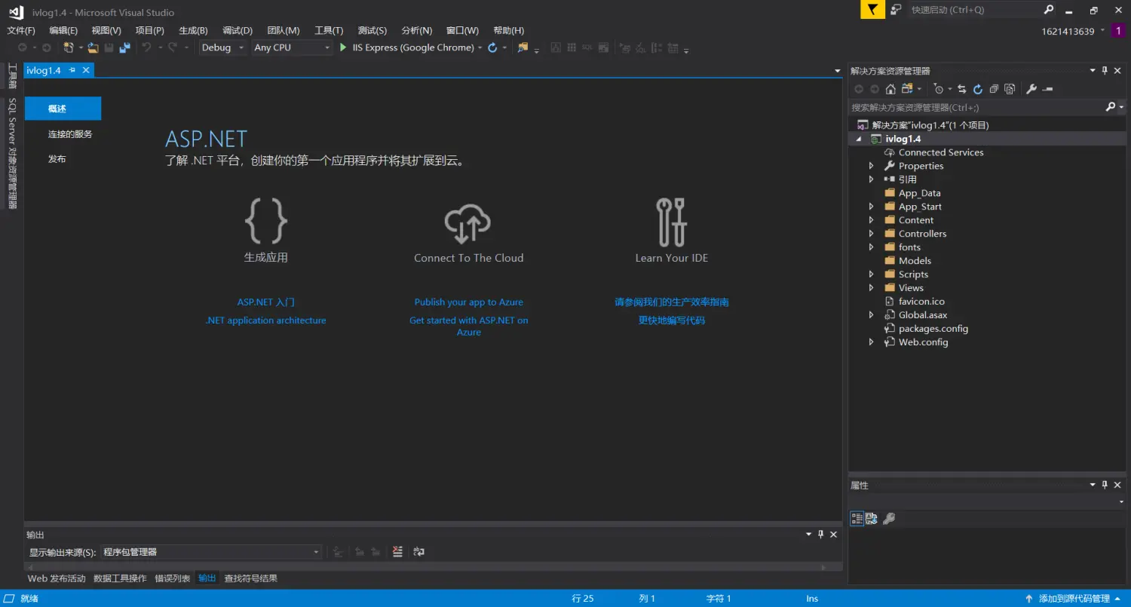Open the ASP.NET 入门 link
Image resolution: width=1131 pixels, height=607 pixels.
tap(265, 302)
